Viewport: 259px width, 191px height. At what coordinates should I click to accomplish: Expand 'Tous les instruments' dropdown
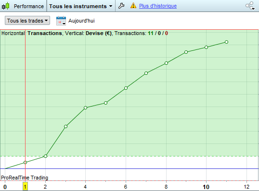point(81,6)
